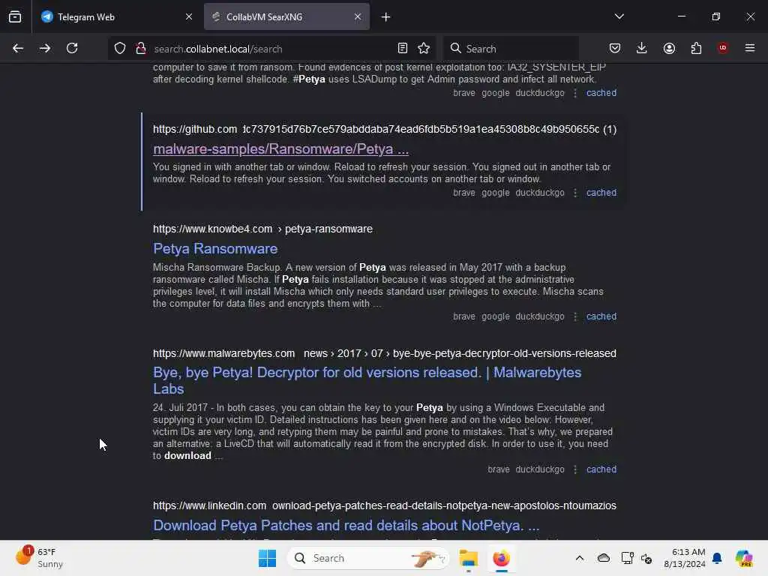
Task: Close the Telegram Web tab
Action: tap(189, 16)
